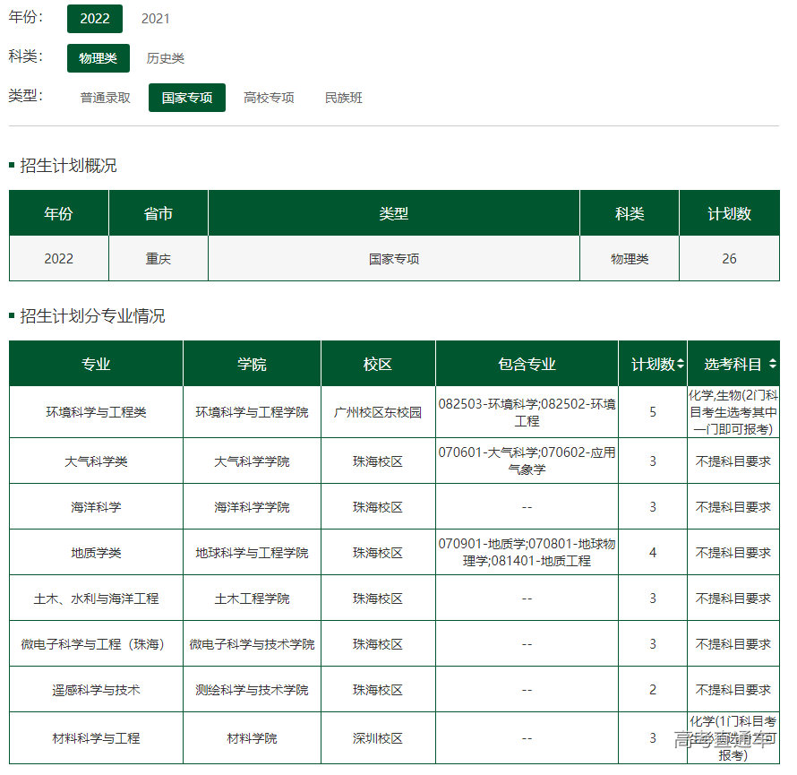Select 国家专项 admission type
The height and width of the screenshot is (775, 797).
click(186, 98)
